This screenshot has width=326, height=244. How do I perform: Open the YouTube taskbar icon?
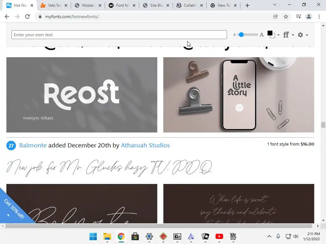219,236
